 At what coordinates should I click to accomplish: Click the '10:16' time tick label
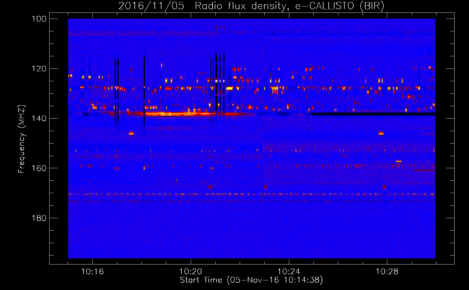92,272
